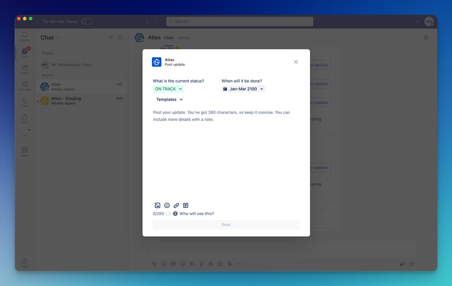Viewport: 452px width, 286px height.
Task: Click the Post button
Action: 226,225
